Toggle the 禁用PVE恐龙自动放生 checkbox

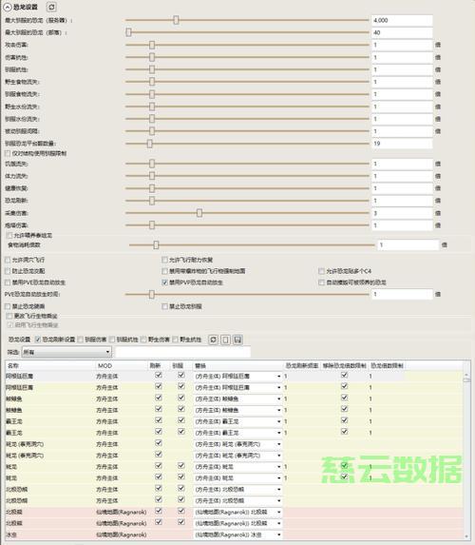pos(8,282)
